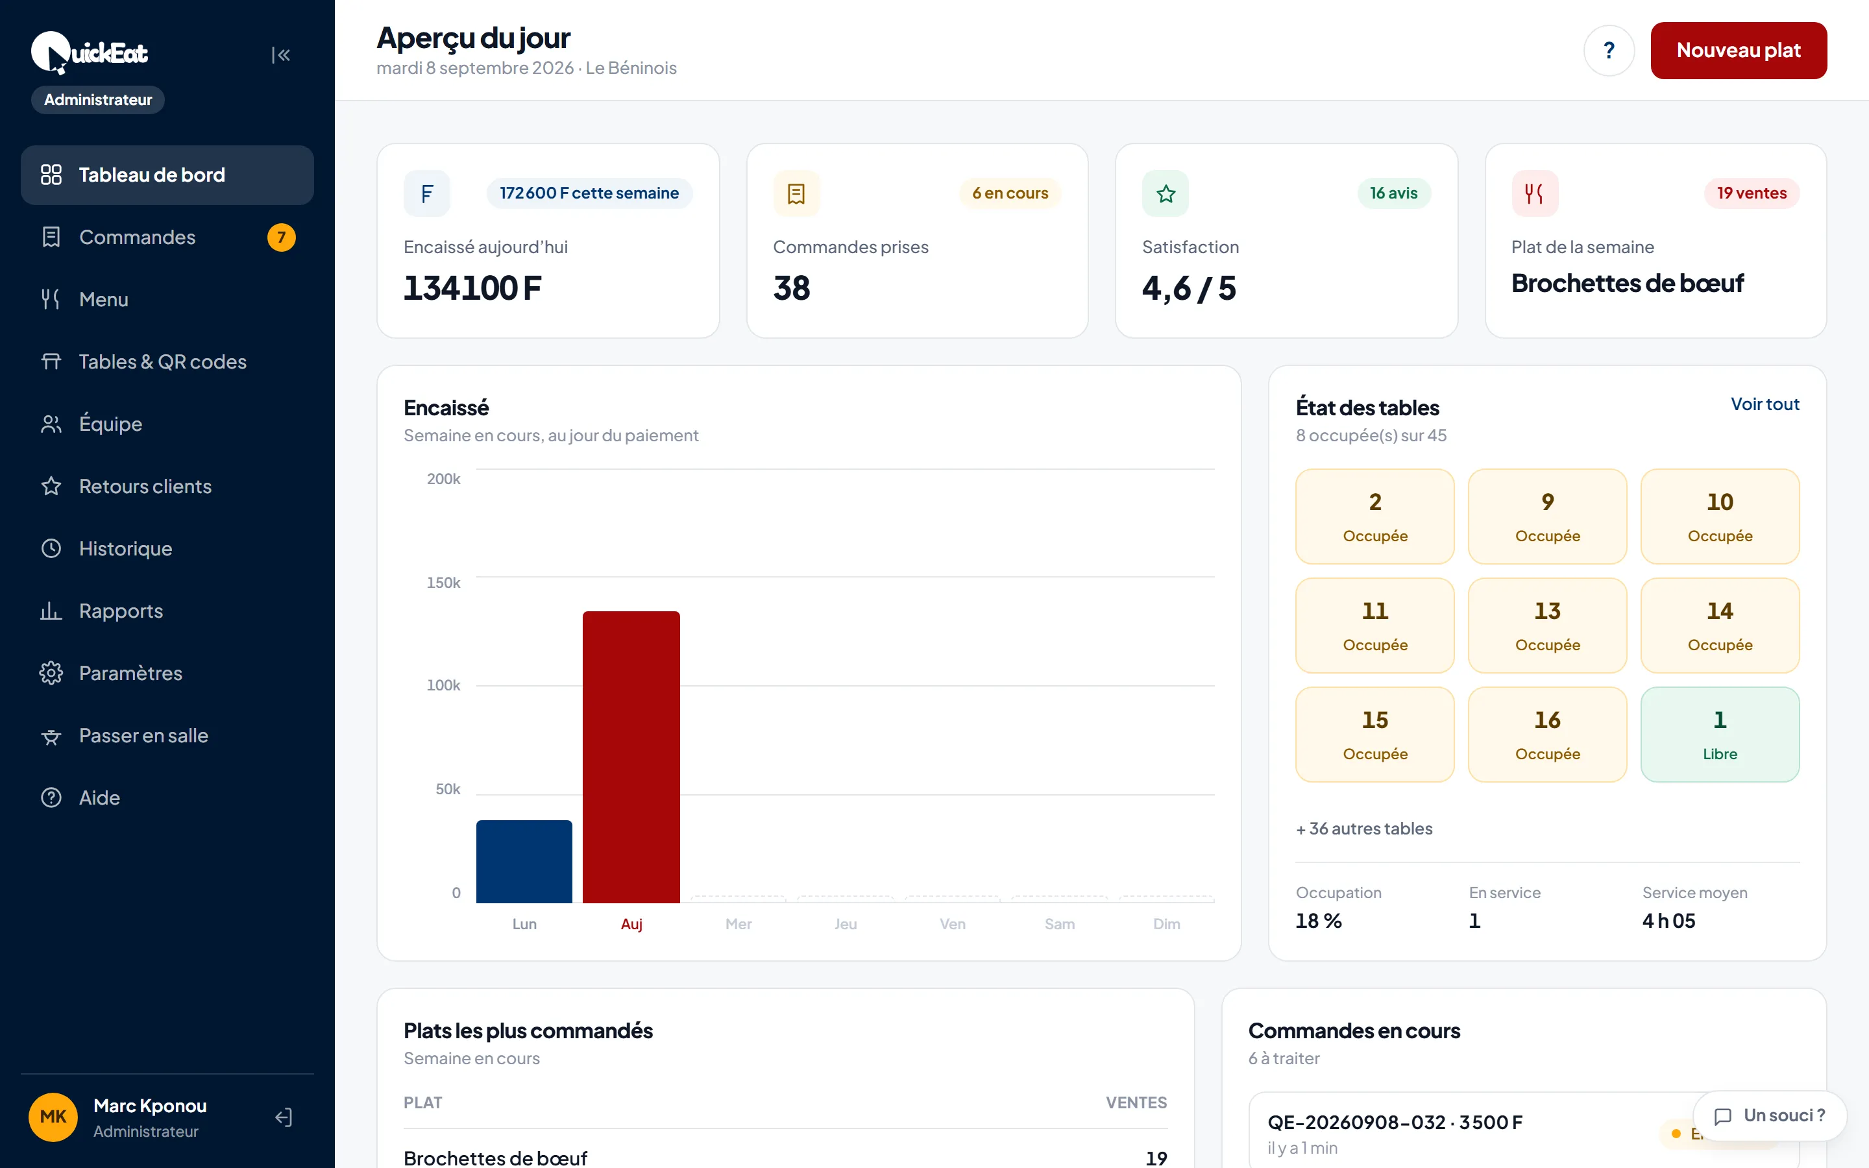This screenshot has width=1869, height=1168.
Task: Open Paramètres
Action: coord(167,674)
